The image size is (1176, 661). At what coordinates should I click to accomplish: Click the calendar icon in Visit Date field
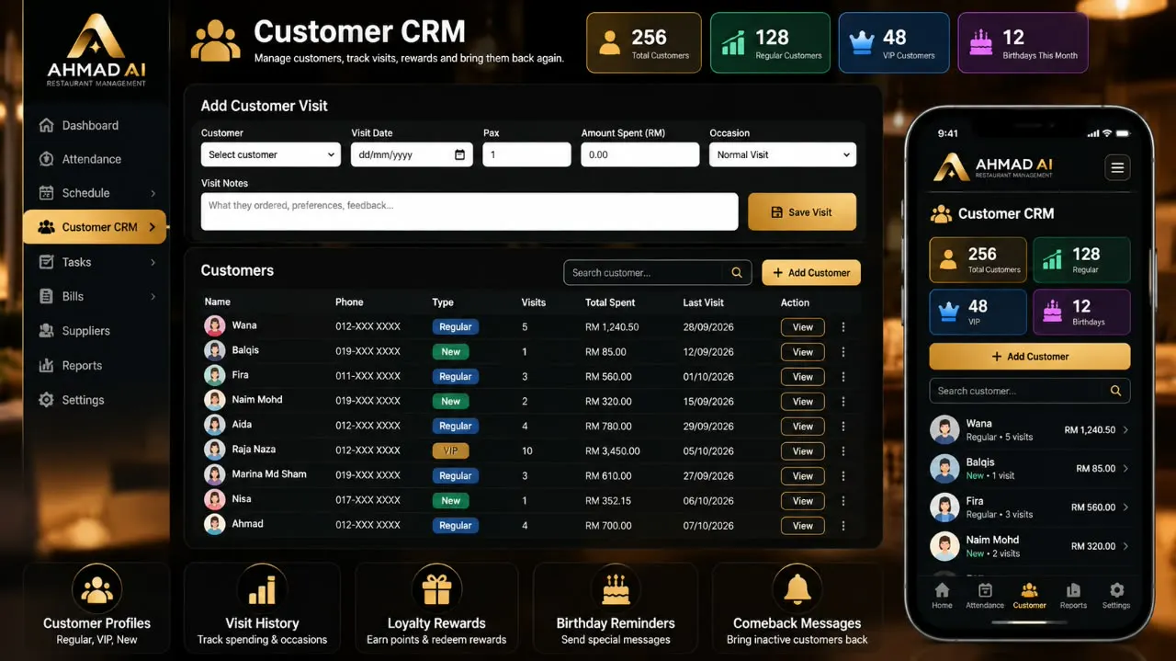[459, 154]
